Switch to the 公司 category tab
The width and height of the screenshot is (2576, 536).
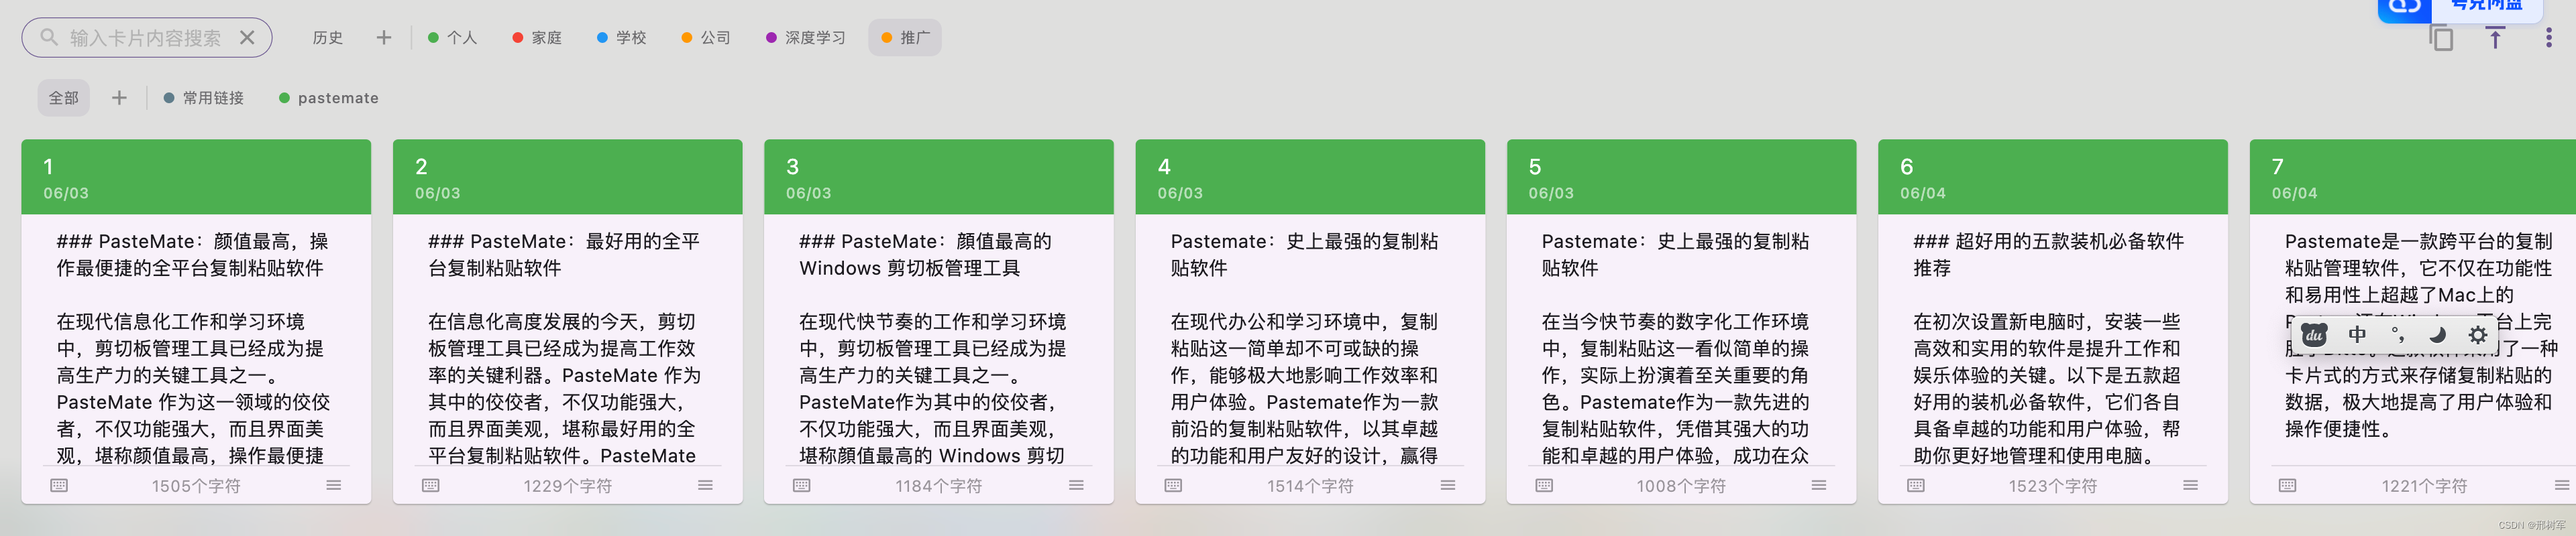[706, 37]
